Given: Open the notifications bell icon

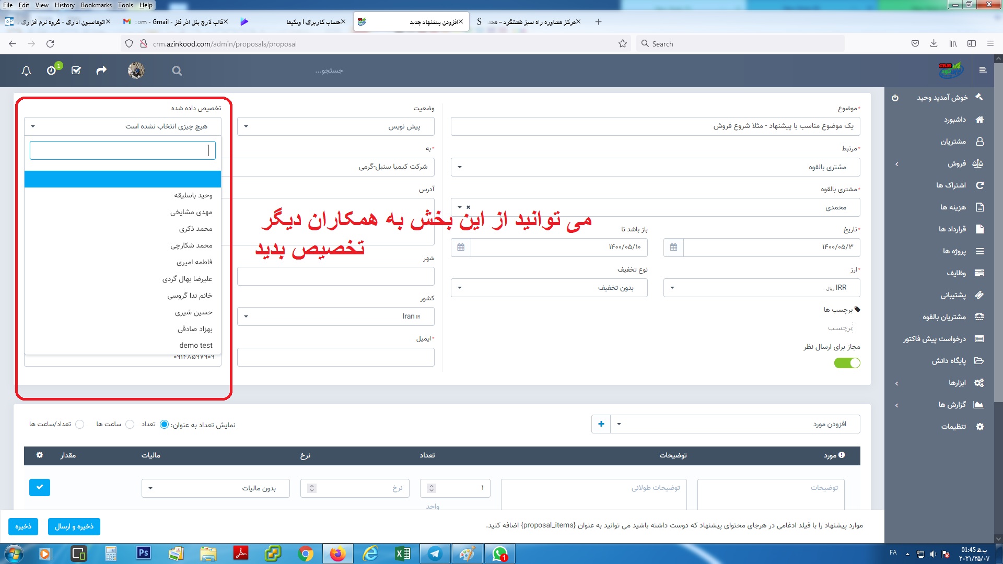Looking at the screenshot, I should point(26,70).
